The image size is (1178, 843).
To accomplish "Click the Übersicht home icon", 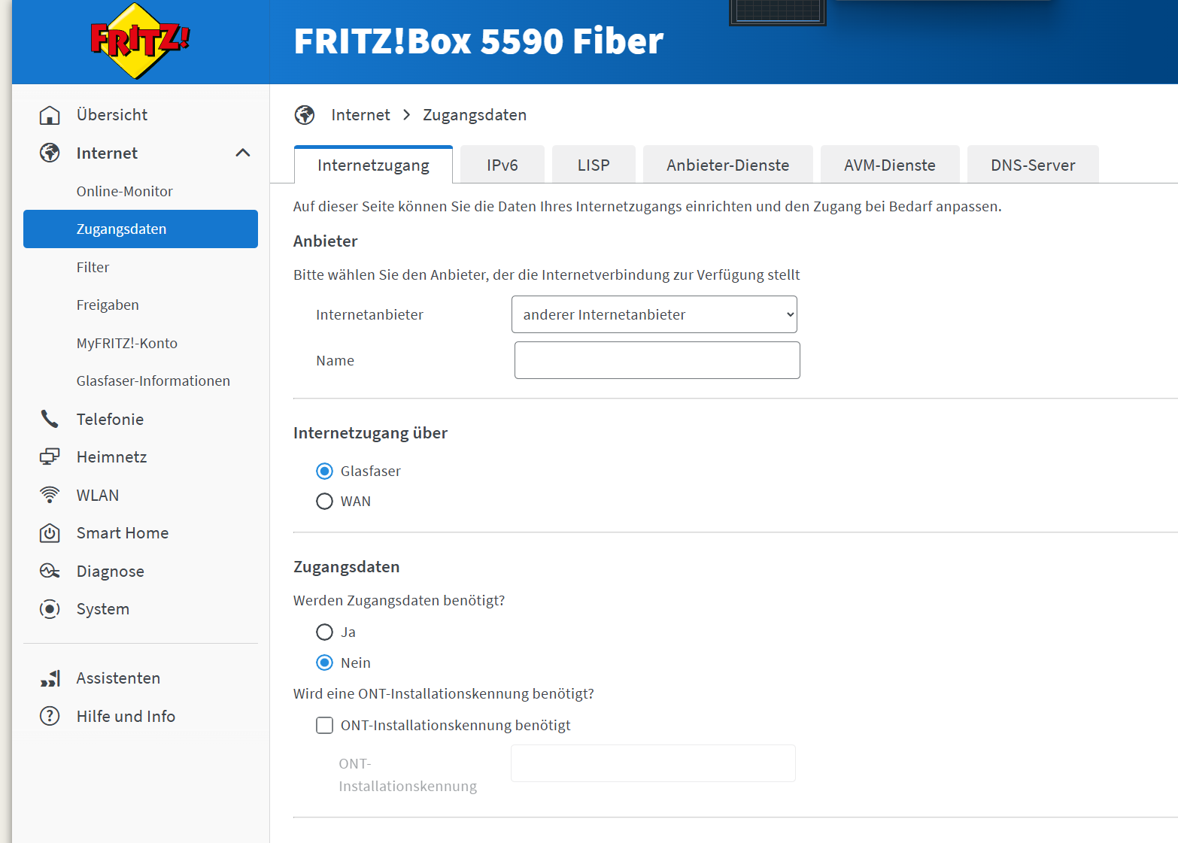I will (x=50, y=115).
